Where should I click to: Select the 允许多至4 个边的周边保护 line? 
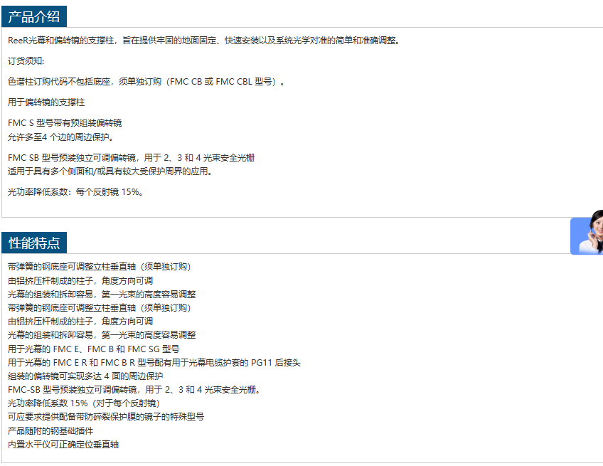[x=60, y=137]
